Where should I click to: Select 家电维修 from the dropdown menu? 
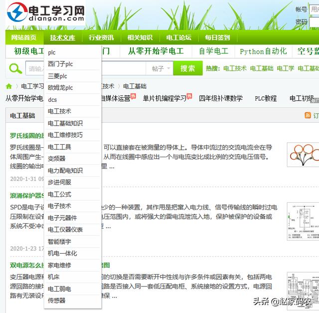[x=73, y=265]
